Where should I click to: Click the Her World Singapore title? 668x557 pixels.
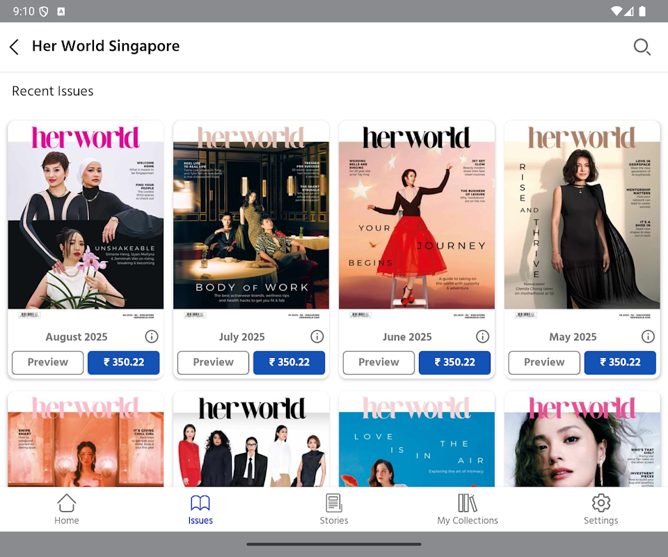point(106,46)
